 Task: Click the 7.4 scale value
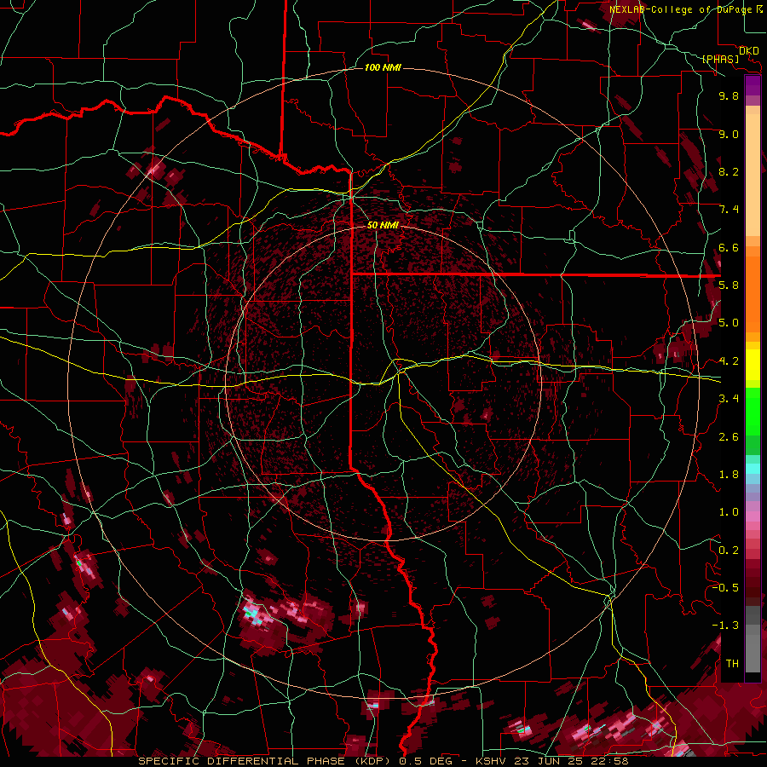tap(729, 210)
